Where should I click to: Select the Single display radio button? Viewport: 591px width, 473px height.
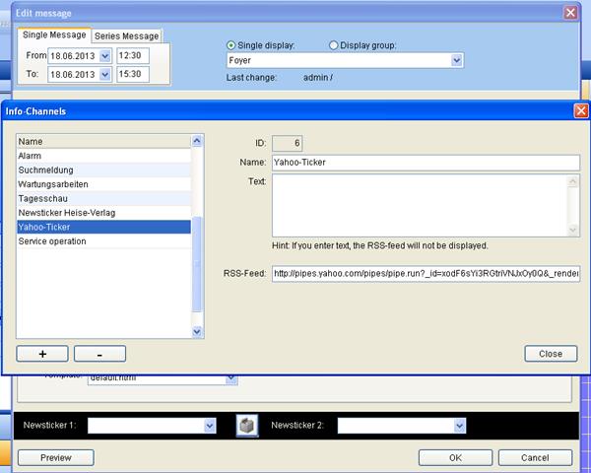232,45
